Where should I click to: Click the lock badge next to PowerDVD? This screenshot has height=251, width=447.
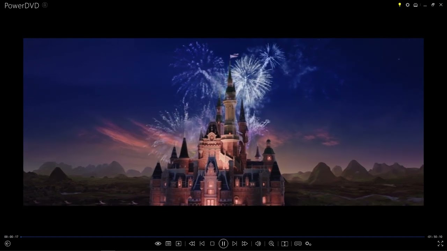(45, 5)
